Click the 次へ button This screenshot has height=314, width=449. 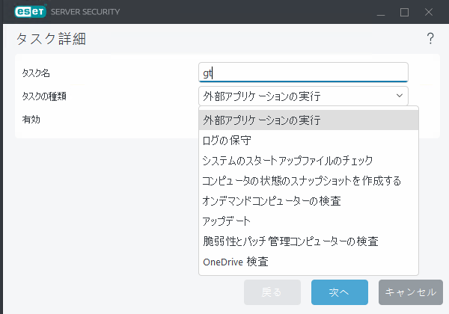pos(340,292)
